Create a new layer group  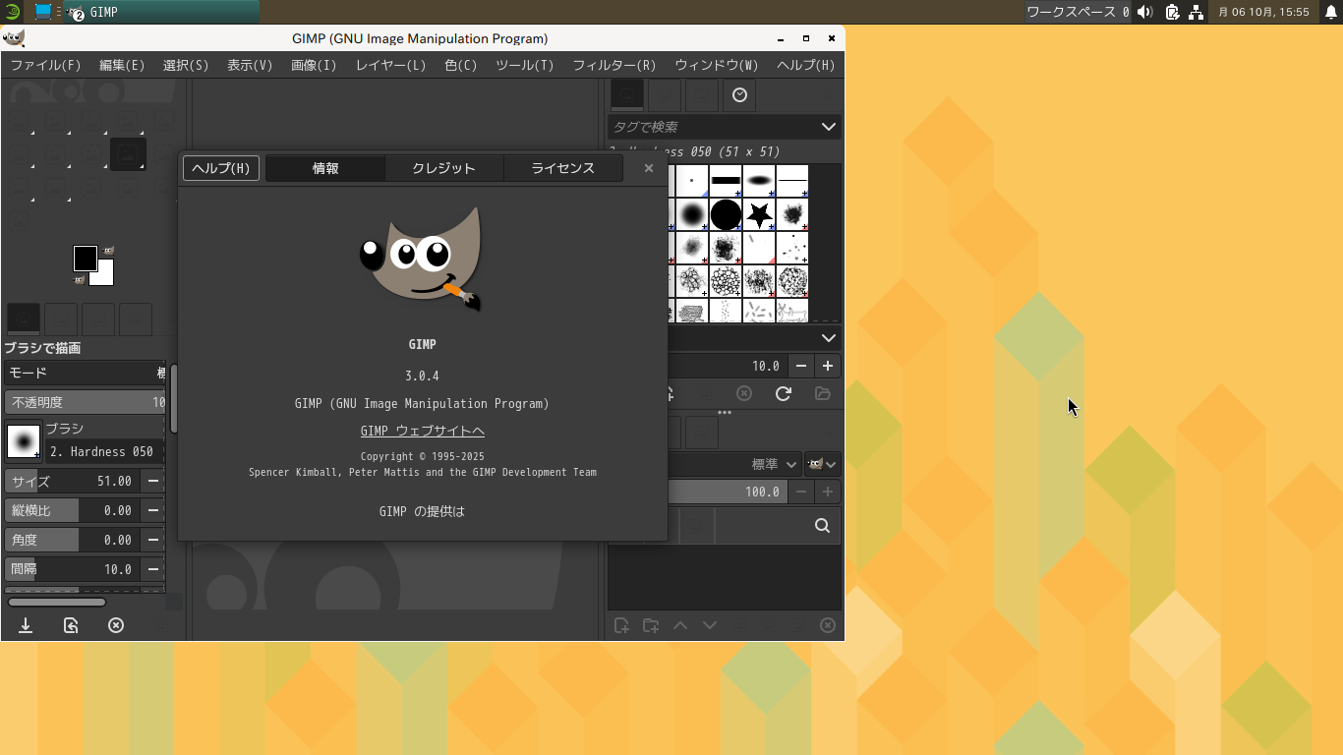tap(651, 625)
